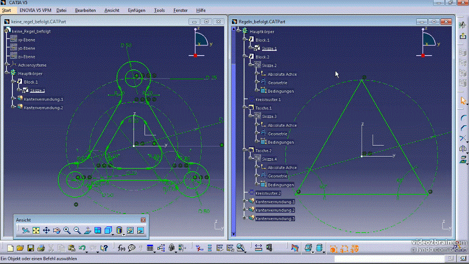Click the multi-view window icon in Ansicht toolbar
The width and height of the screenshot is (469, 264).
[x=98, y=230]
